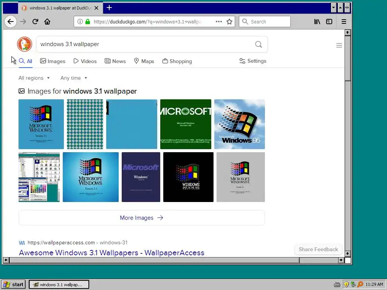Click the orange magnifier tray icon

360,284
